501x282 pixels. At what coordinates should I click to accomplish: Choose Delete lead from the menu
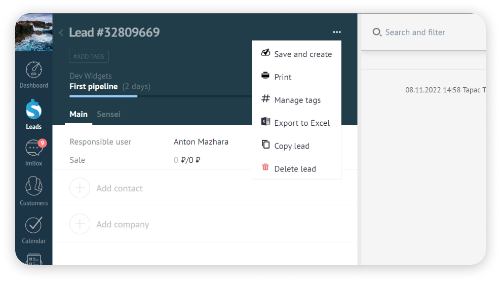point(296,169)
